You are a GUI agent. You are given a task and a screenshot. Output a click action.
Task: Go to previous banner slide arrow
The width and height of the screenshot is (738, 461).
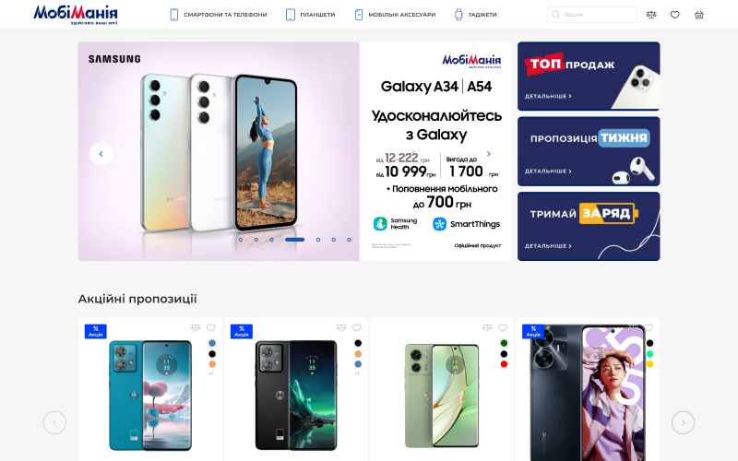tap(101, 154)
